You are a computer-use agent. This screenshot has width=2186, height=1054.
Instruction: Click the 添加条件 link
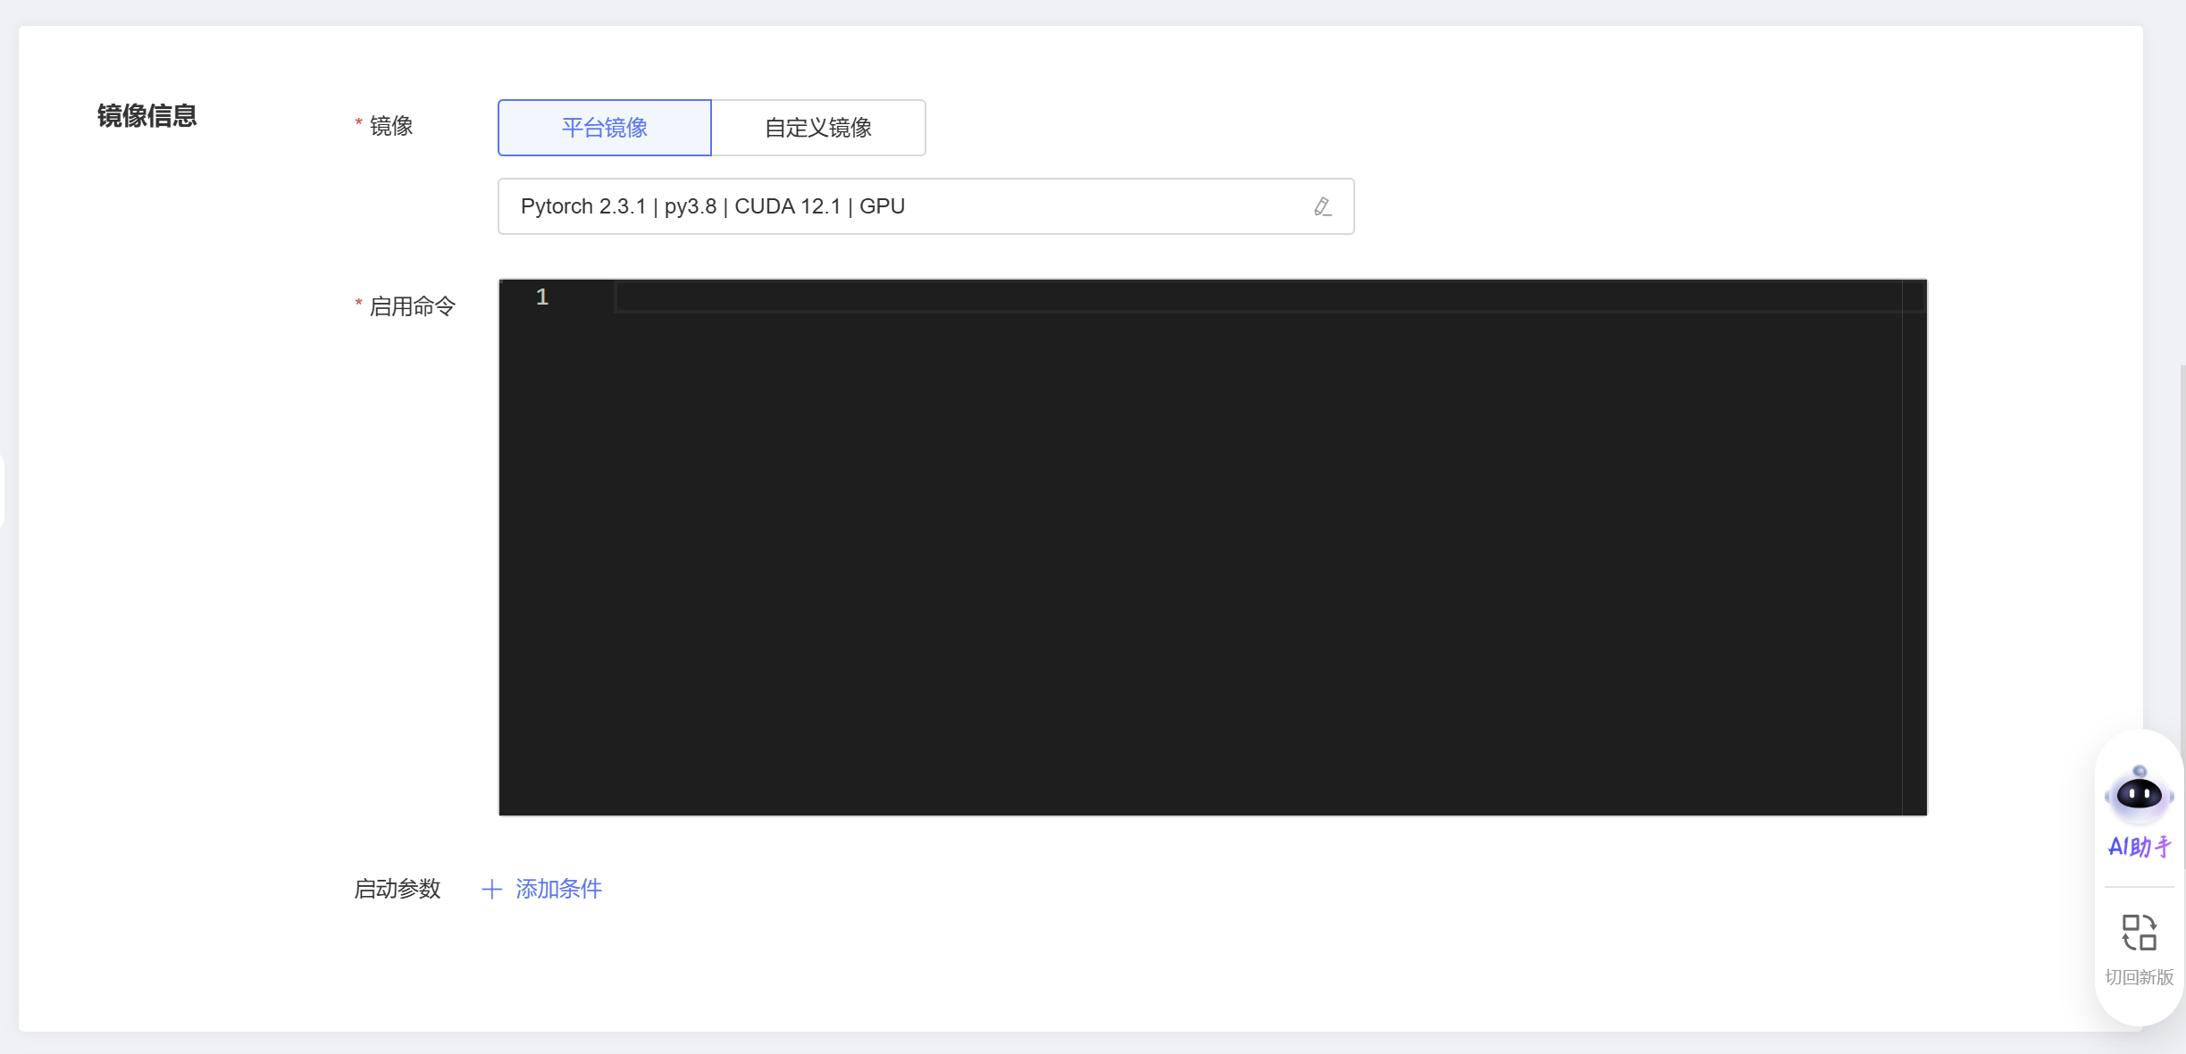click(558, 889)
